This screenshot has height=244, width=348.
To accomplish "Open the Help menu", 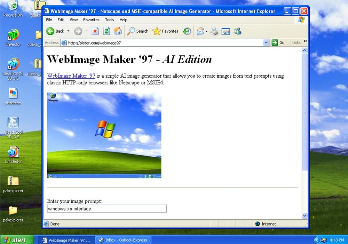I will click(124, 20).
